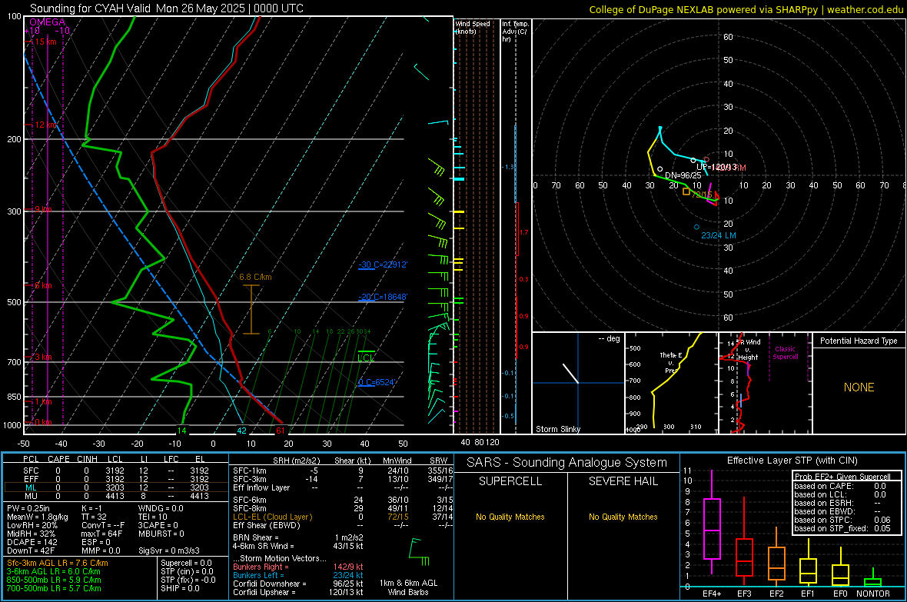Select the '6.8 C/km' lapse rate label
907x602 pixels.
click(x=255, y=277)
